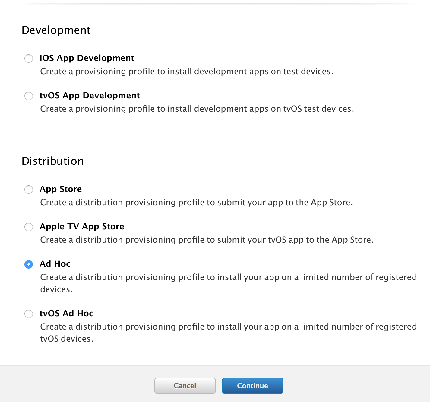Click the "Apple TV App Store" option label
The height and width of the screenshot is (402, 430).
pos(82,226)
